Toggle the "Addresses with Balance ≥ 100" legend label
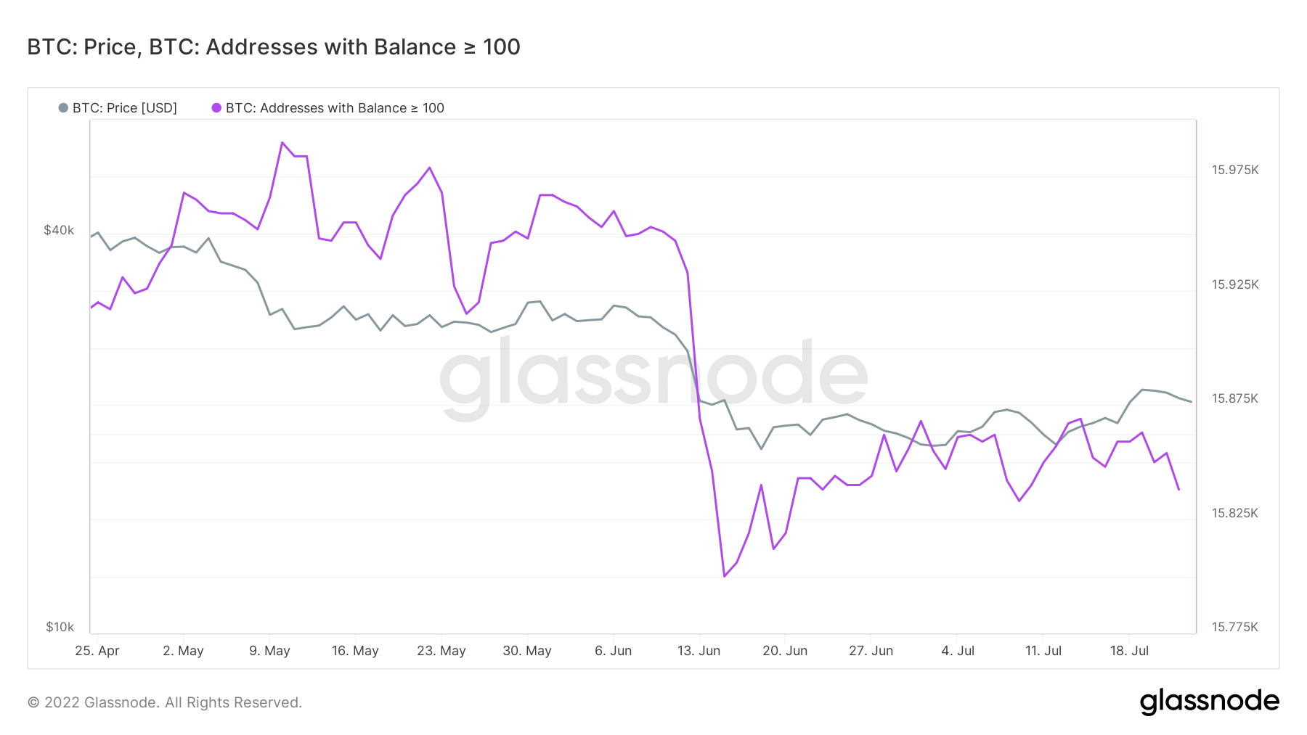 335,108
